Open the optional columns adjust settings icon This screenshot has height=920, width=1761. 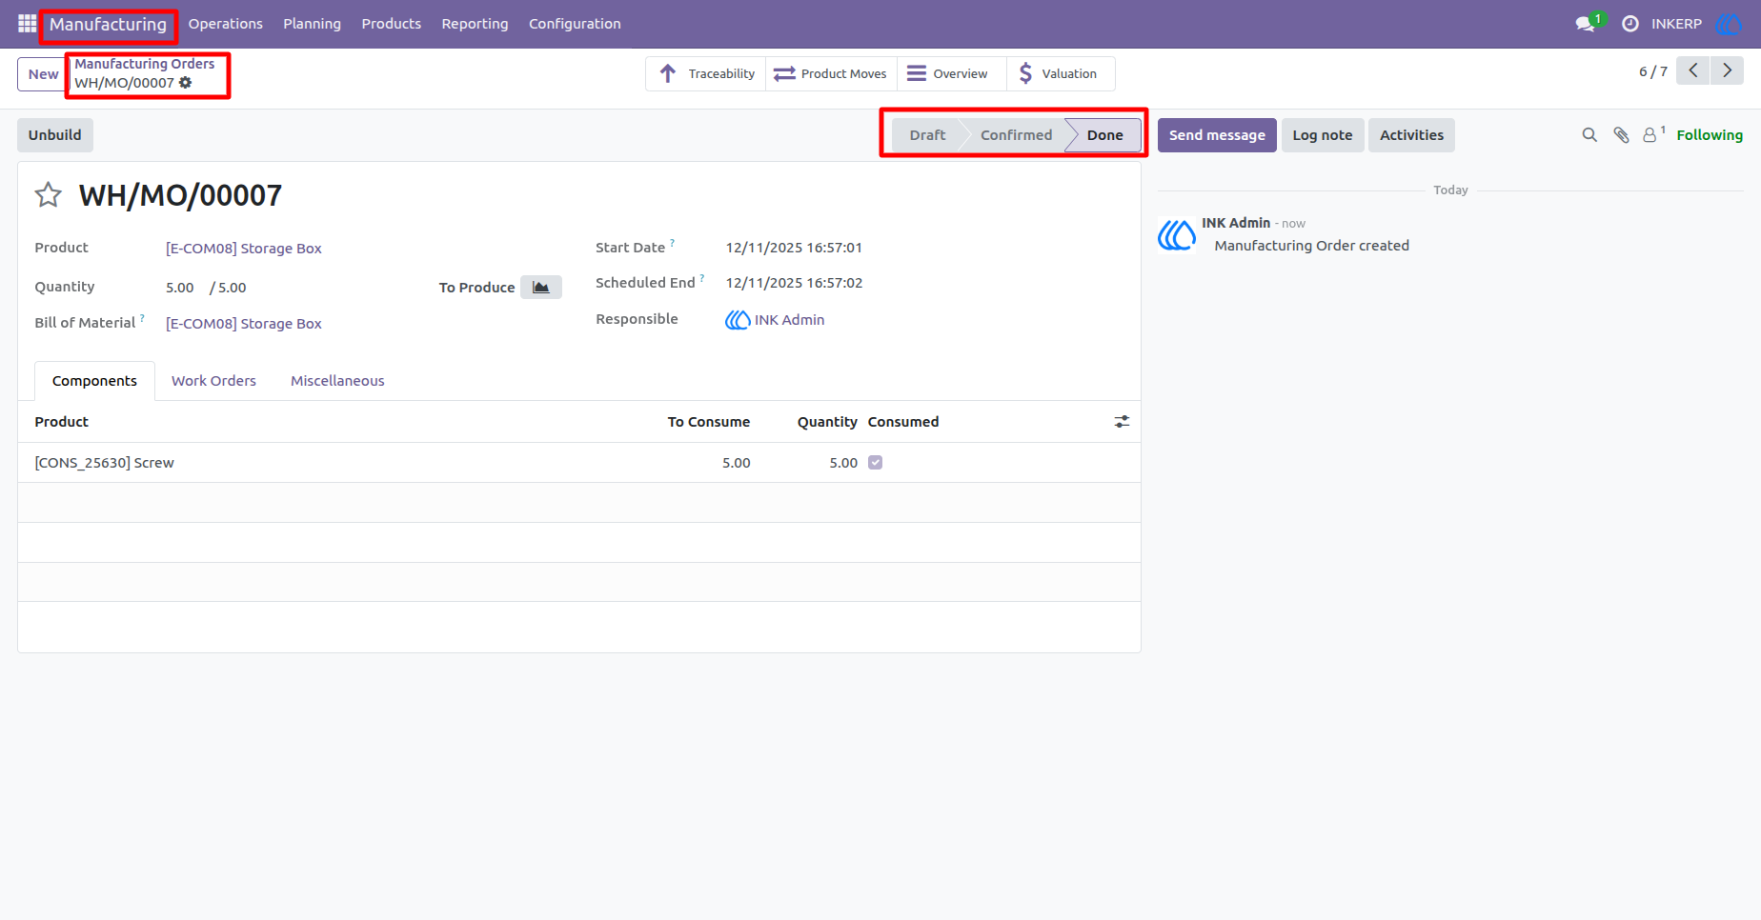point(1122,422)
